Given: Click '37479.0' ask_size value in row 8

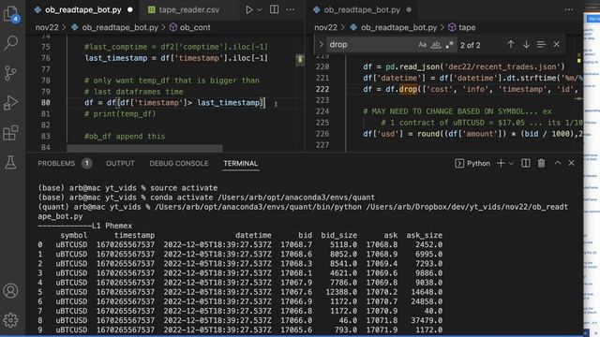Looking at the screenshot, I should point(427,320).
